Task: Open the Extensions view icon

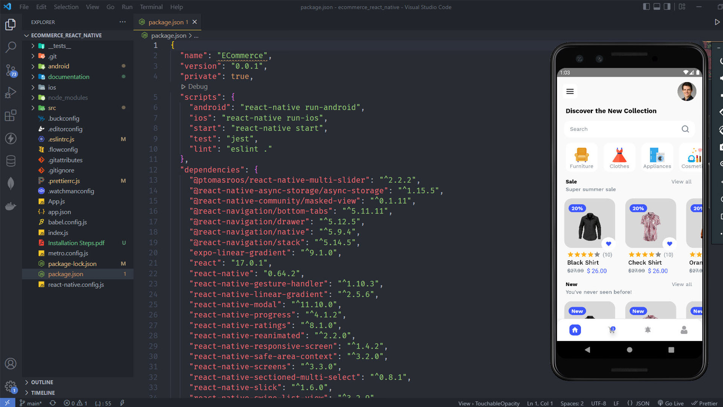Action: tap(11, 115)
